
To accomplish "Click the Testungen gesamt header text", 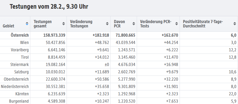I will (x=43, y=24).
